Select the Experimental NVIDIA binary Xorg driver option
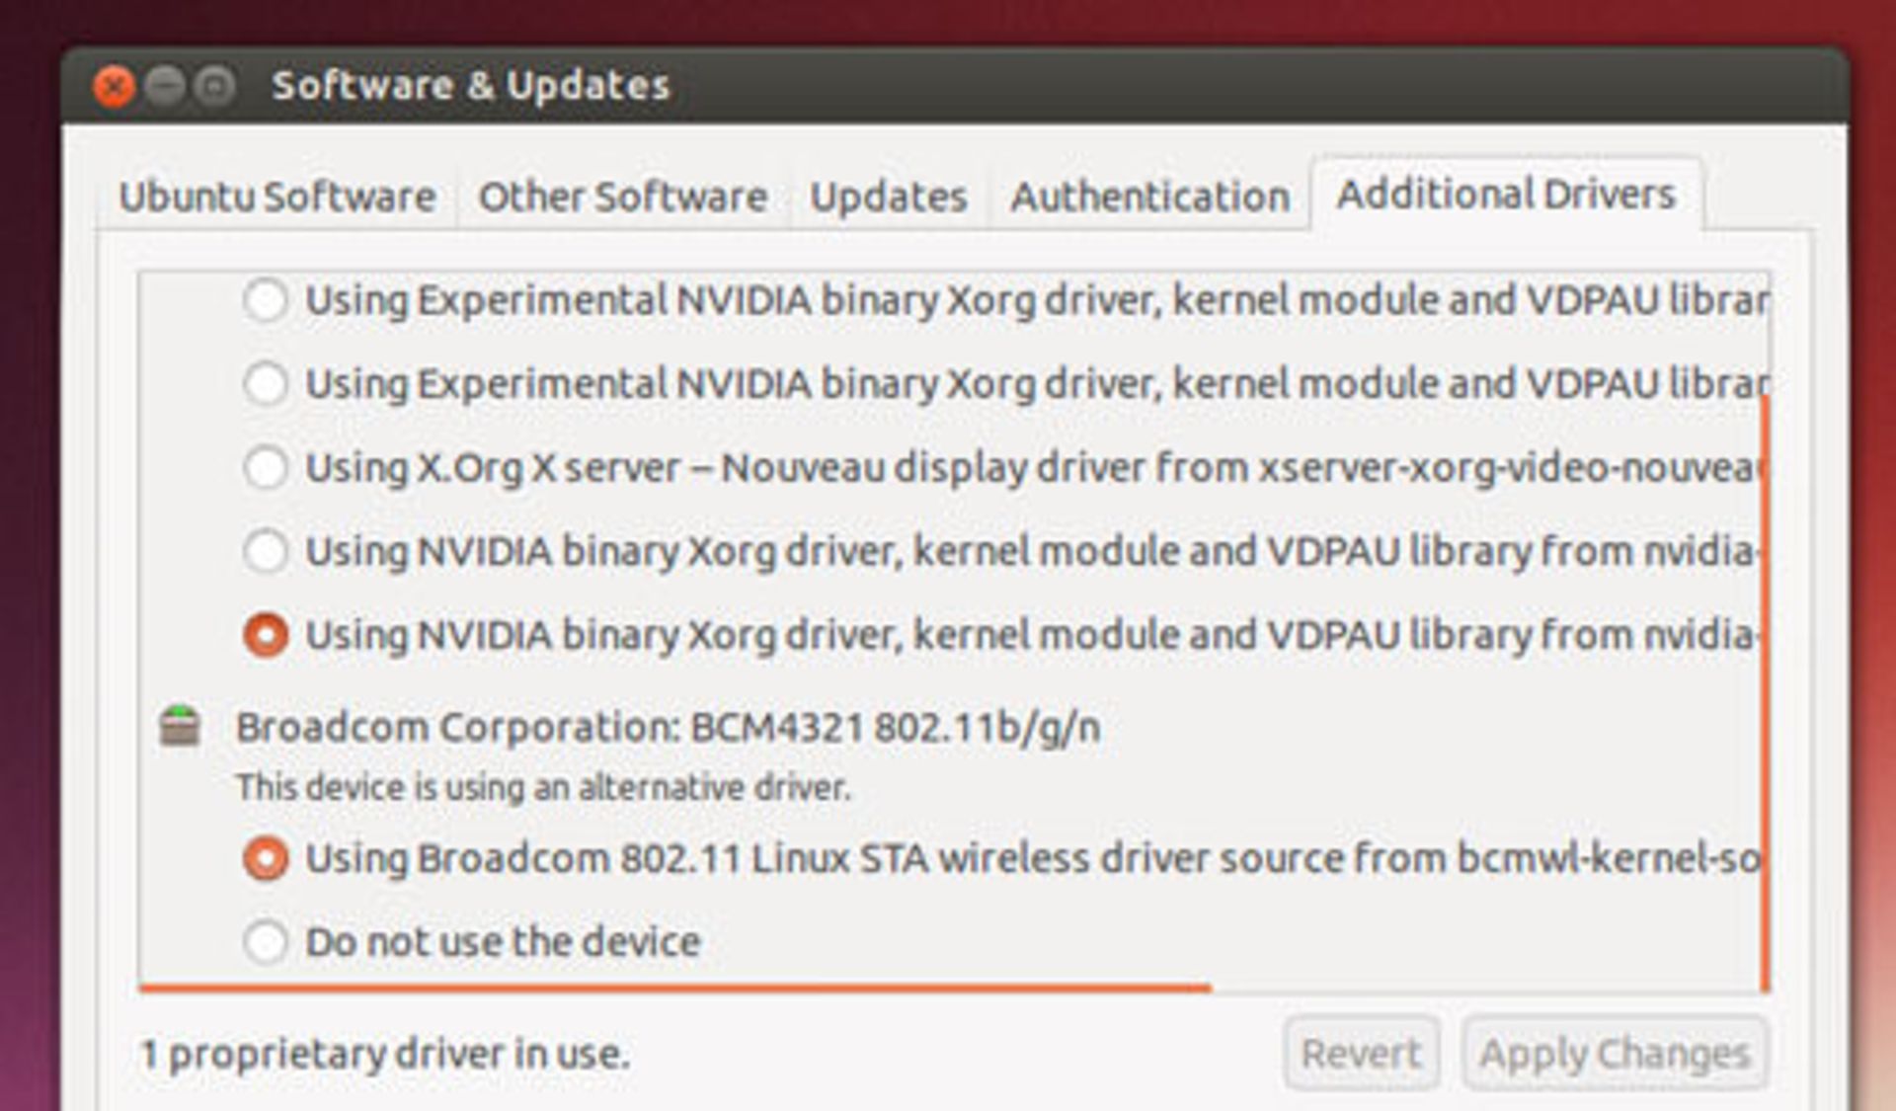 [x=265, y=302]
